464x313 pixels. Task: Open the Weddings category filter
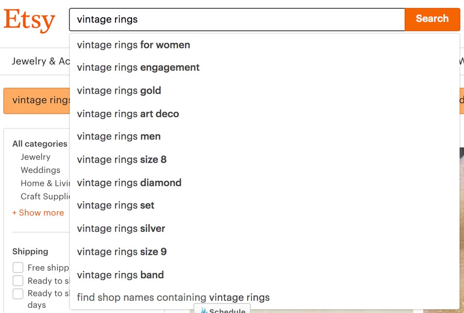[x=40, y=170]
